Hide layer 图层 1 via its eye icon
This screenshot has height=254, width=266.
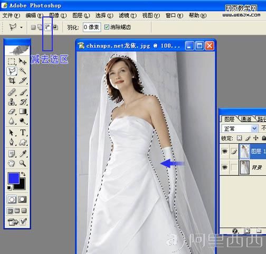(224, 151)
